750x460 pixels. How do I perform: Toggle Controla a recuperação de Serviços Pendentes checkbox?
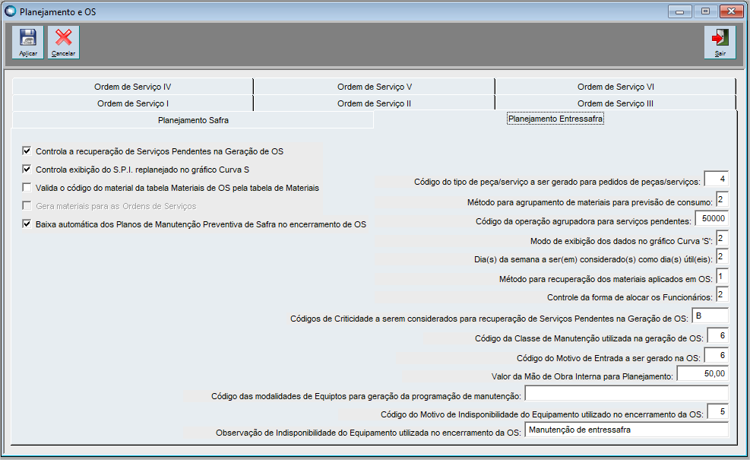(27, 151)
